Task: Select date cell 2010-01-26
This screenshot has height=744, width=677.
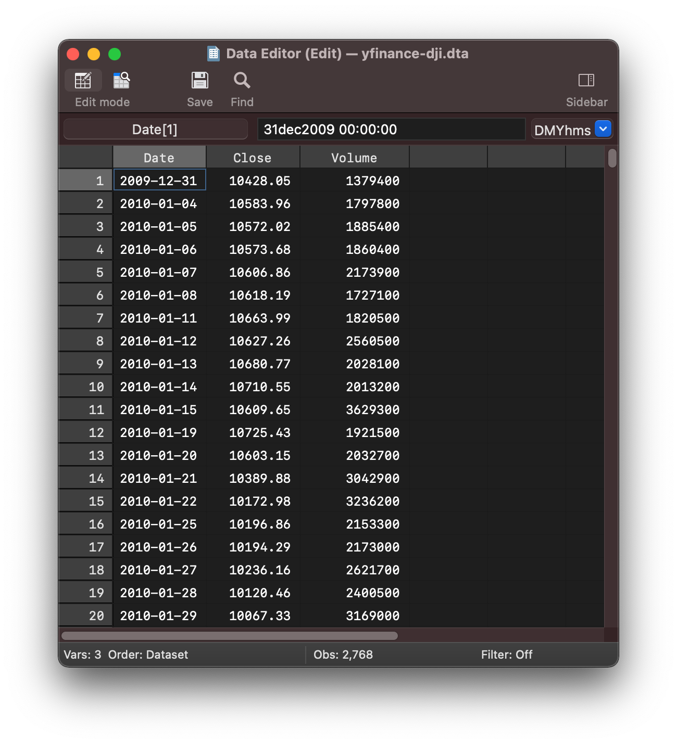Action: click(159, 547)
